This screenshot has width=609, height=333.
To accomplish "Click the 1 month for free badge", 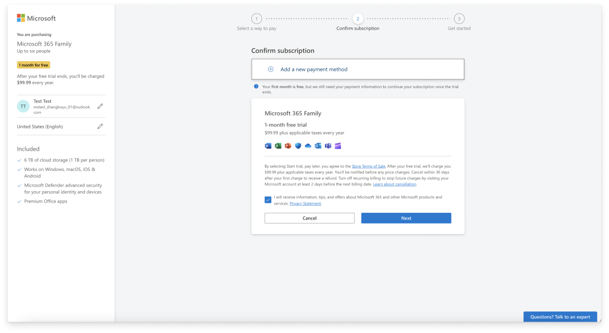I will (33, 65).
